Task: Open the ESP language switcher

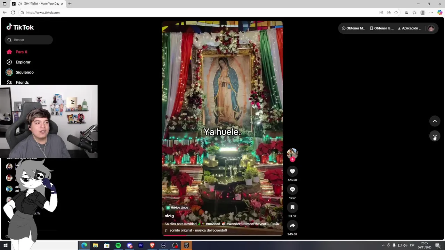Action: [x=412, y=245]
